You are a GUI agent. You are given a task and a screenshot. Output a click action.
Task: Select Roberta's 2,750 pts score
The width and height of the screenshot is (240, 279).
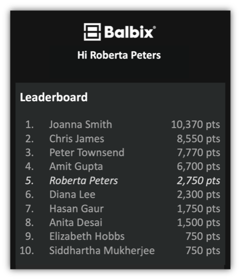click(198, 181)
